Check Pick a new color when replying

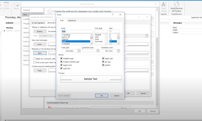point(35,62)
